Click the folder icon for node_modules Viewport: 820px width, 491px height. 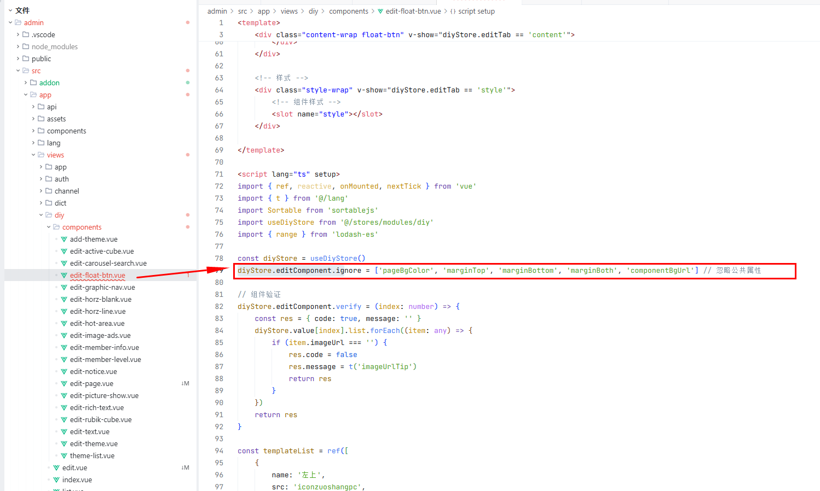[x=26, y=47]
